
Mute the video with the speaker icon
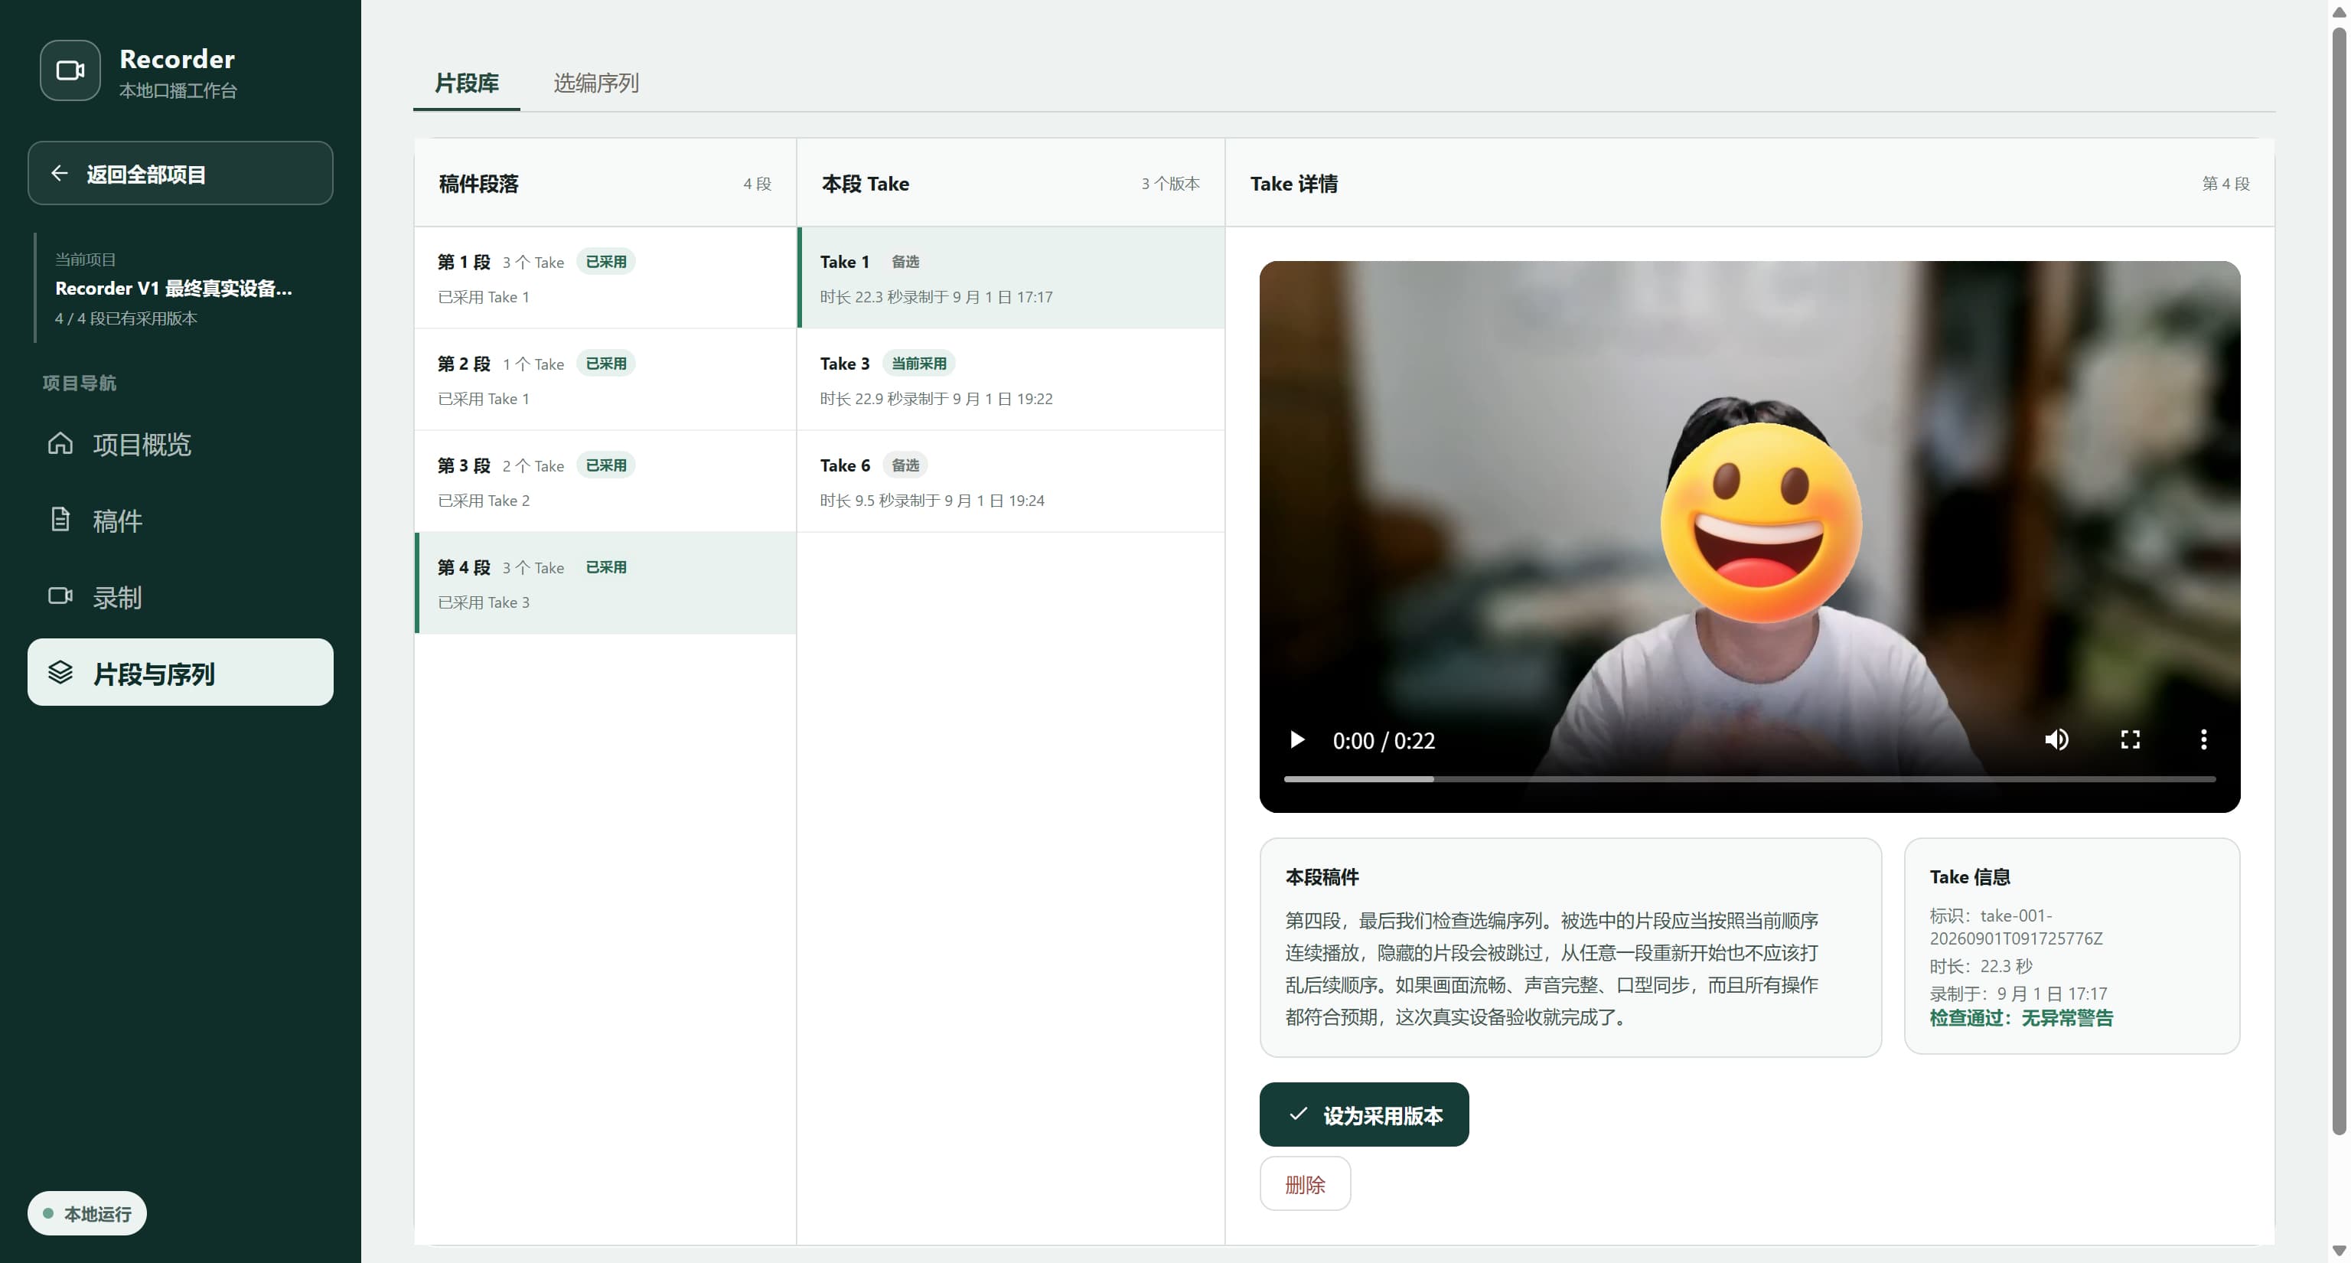point(2056,739)
